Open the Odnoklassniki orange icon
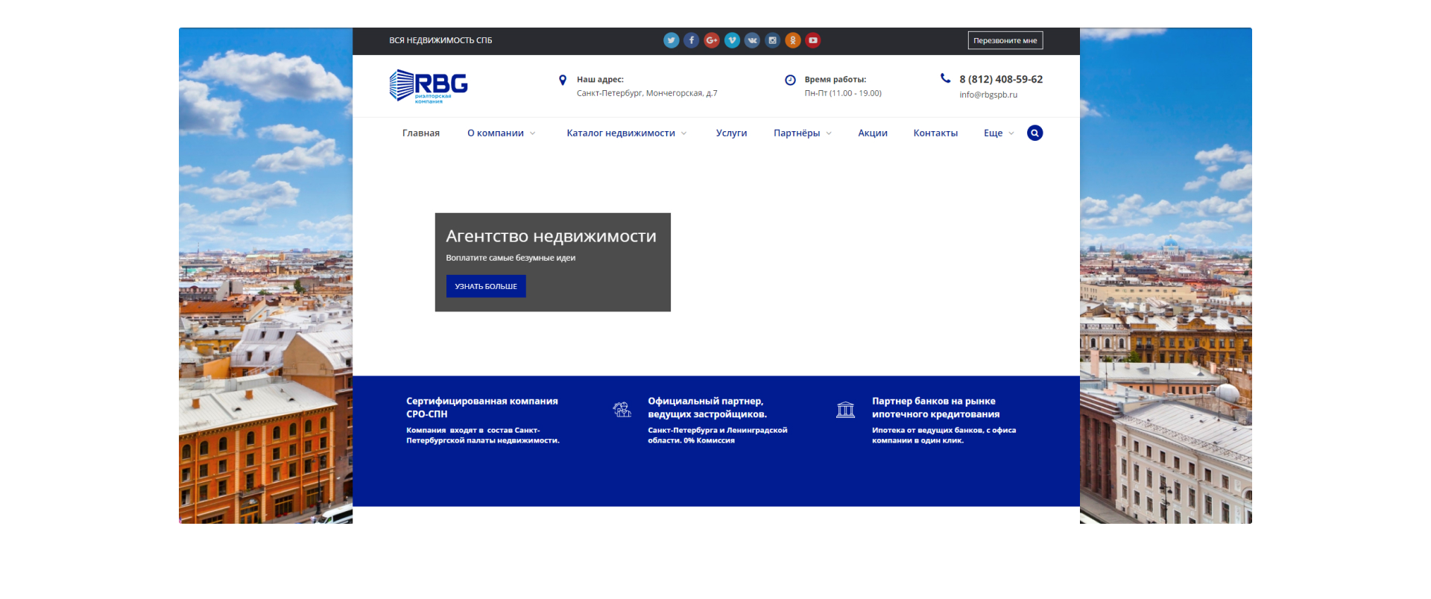Image resolution: width=1431 pixels, height=599 pixels. click(x=793, y=40)
